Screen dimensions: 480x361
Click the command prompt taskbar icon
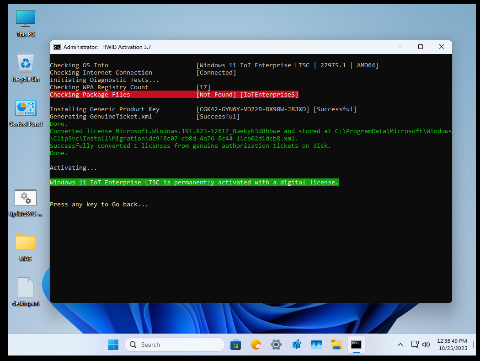pyautogui.click(x=356, y=345)
